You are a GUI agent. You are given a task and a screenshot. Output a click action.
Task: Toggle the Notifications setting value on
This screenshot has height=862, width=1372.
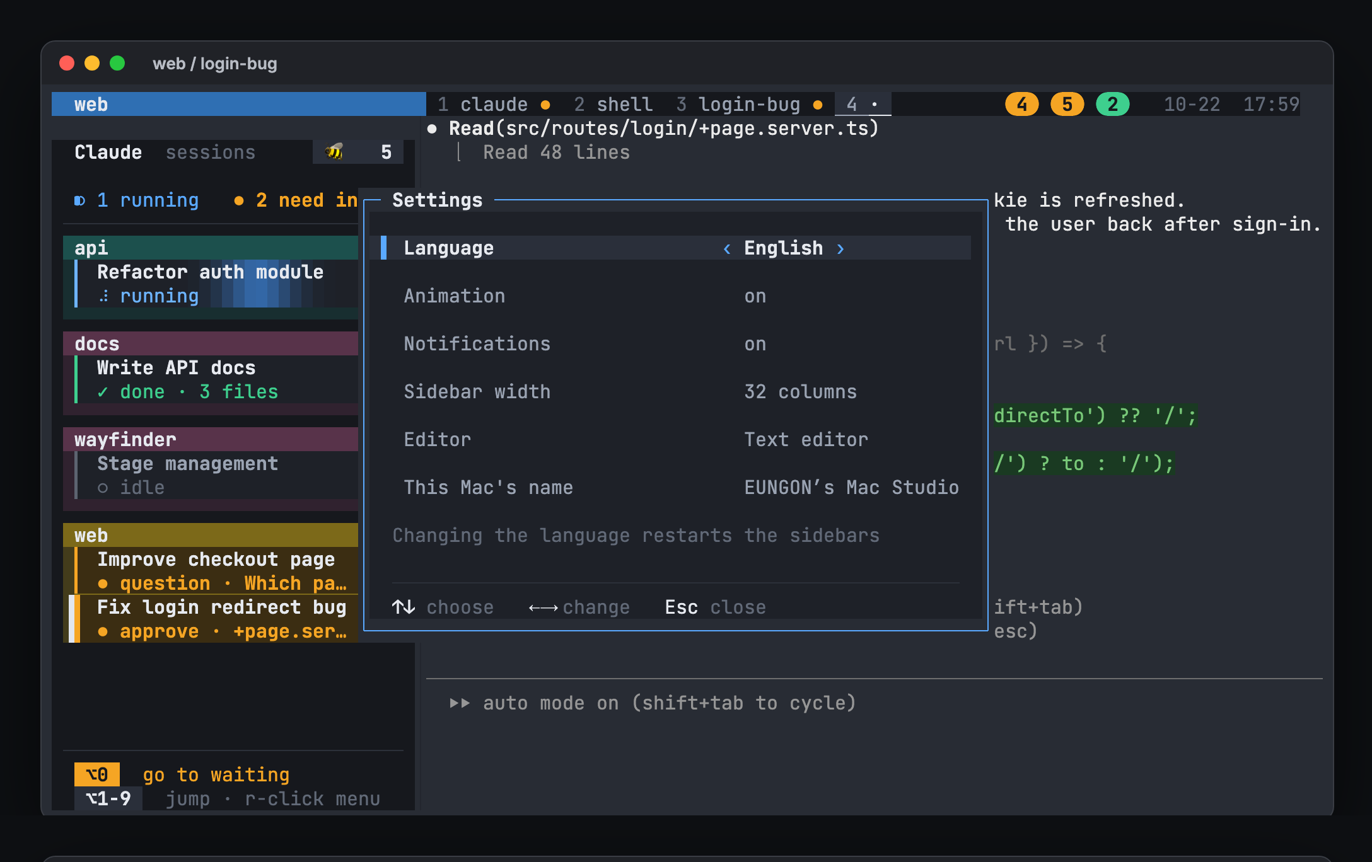coord(755,344)
